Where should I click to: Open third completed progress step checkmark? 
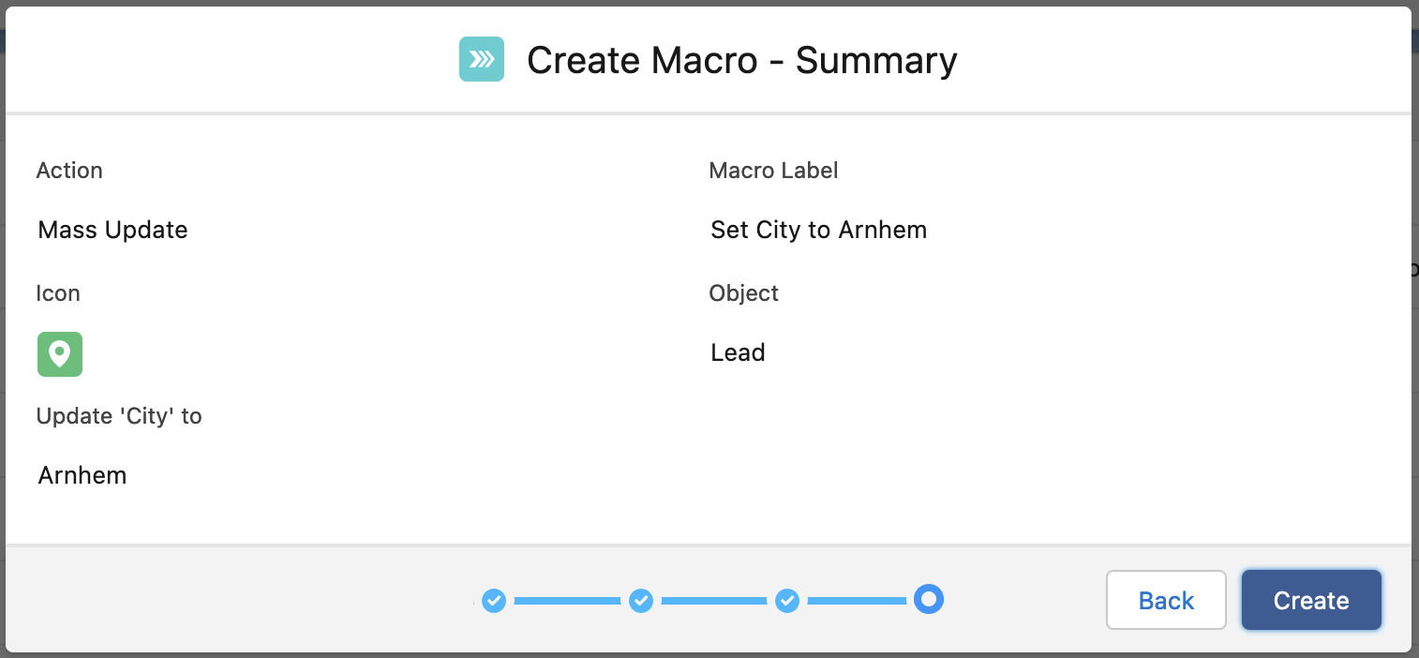(x=787, y=600)
